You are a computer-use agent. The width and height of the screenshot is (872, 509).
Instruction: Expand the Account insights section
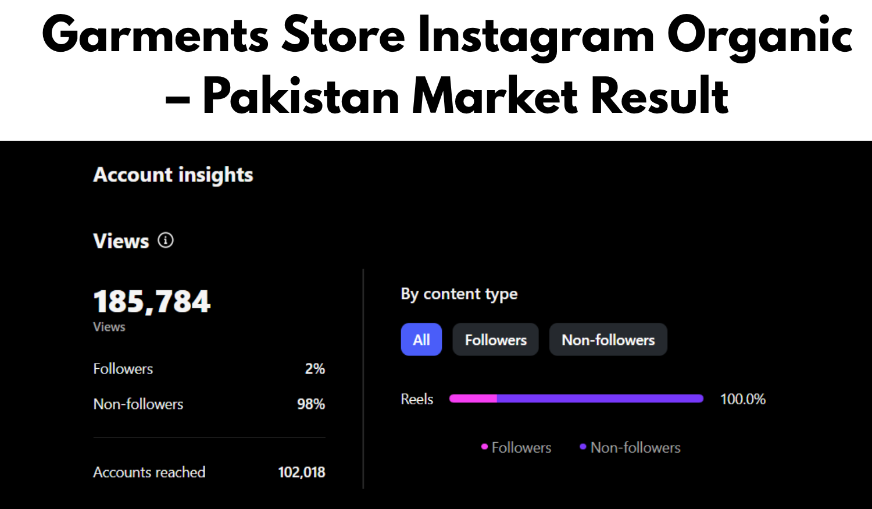pyautogui.click(x=173, y=175)
